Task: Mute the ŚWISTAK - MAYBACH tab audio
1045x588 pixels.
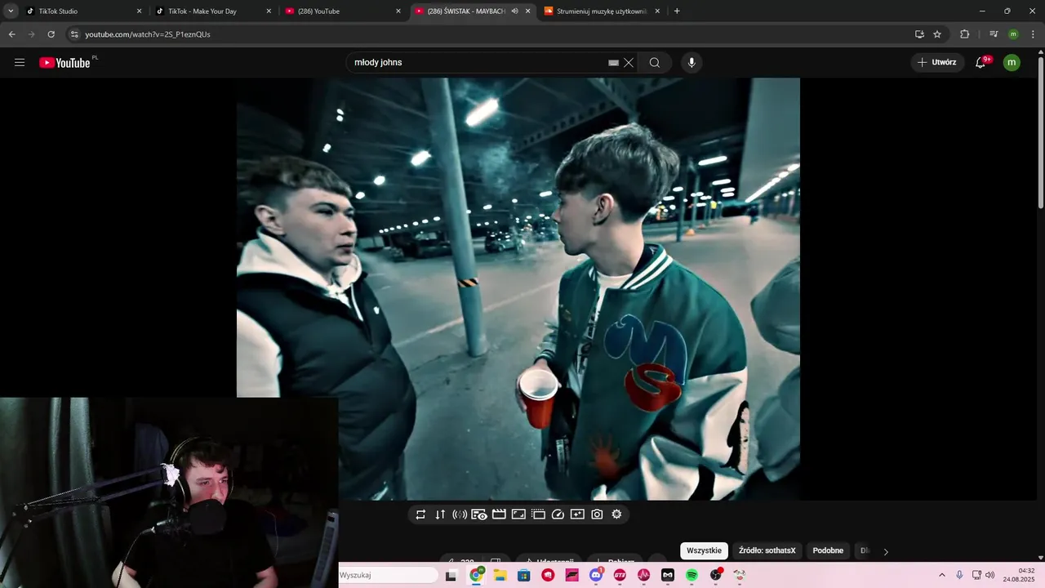Action: [514, 11]
